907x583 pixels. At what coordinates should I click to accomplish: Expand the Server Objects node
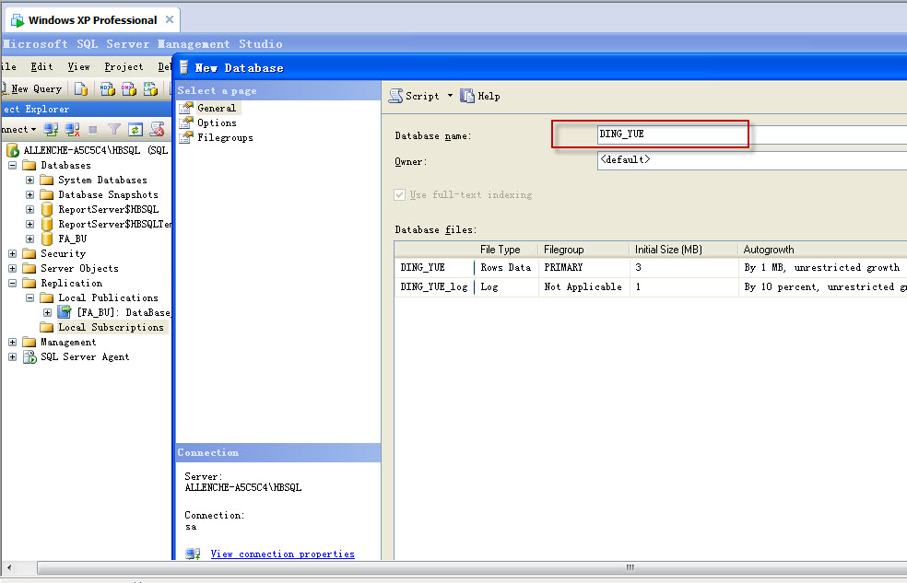pos(12,269)
